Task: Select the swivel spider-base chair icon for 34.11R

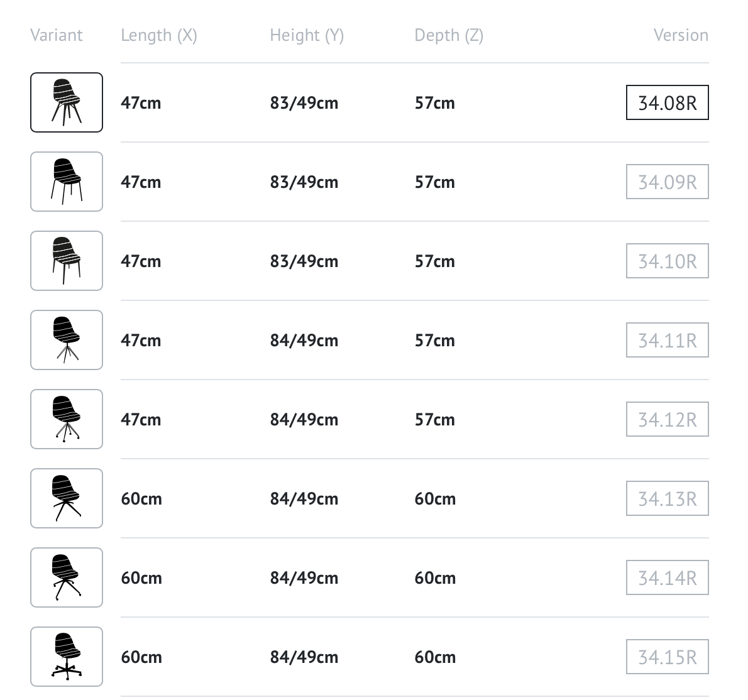Action: click(x=66, y=340)
